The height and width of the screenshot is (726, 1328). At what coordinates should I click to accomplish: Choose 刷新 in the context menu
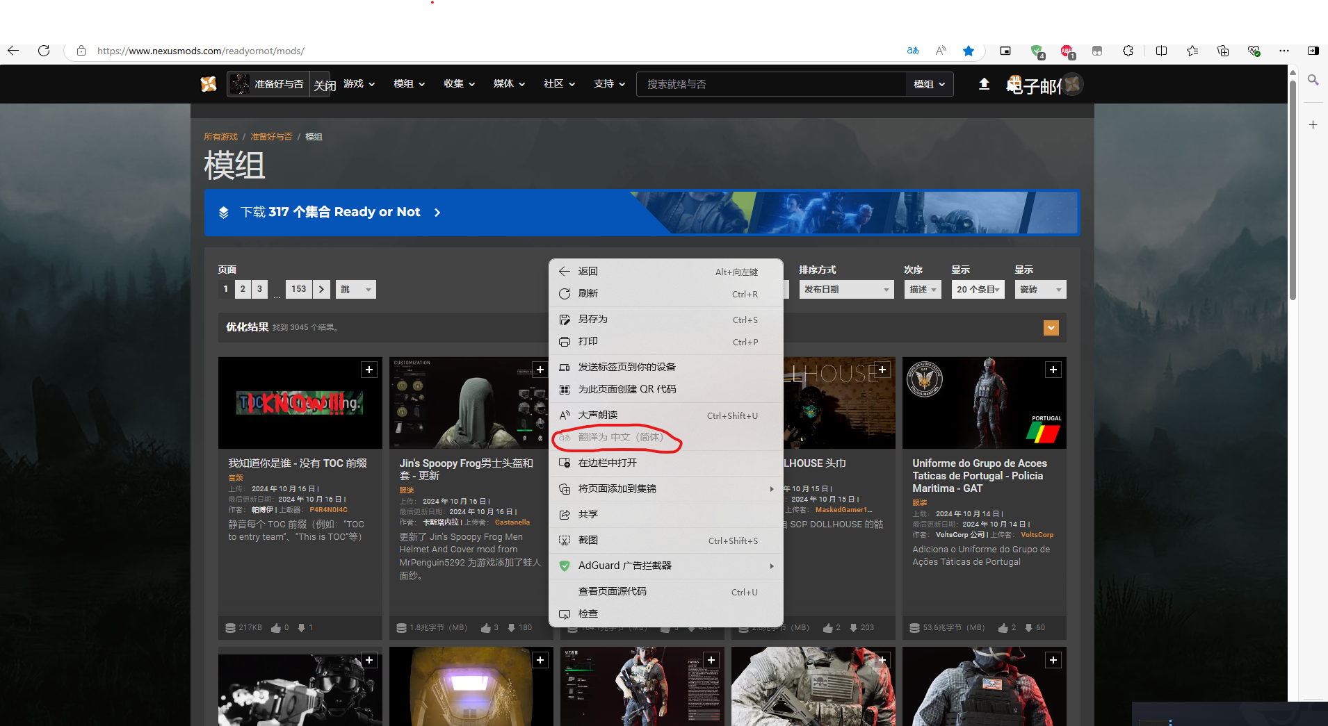pos(666,294)
